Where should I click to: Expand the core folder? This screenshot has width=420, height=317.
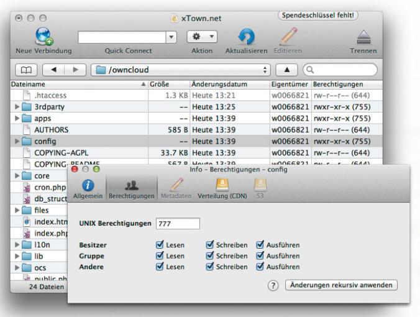pos(17,176)
